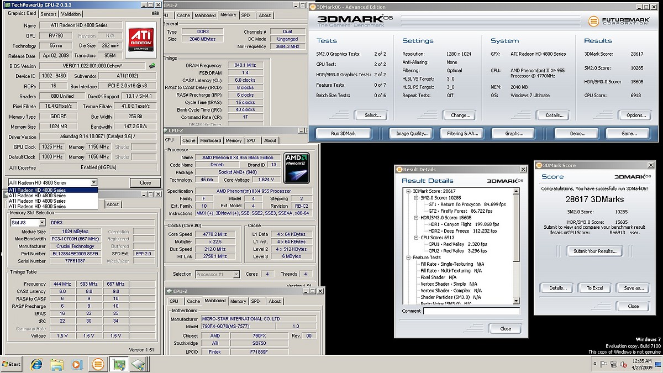Click the Comment input field
This screenshot has height=373, width=663.
click(471, 311)
